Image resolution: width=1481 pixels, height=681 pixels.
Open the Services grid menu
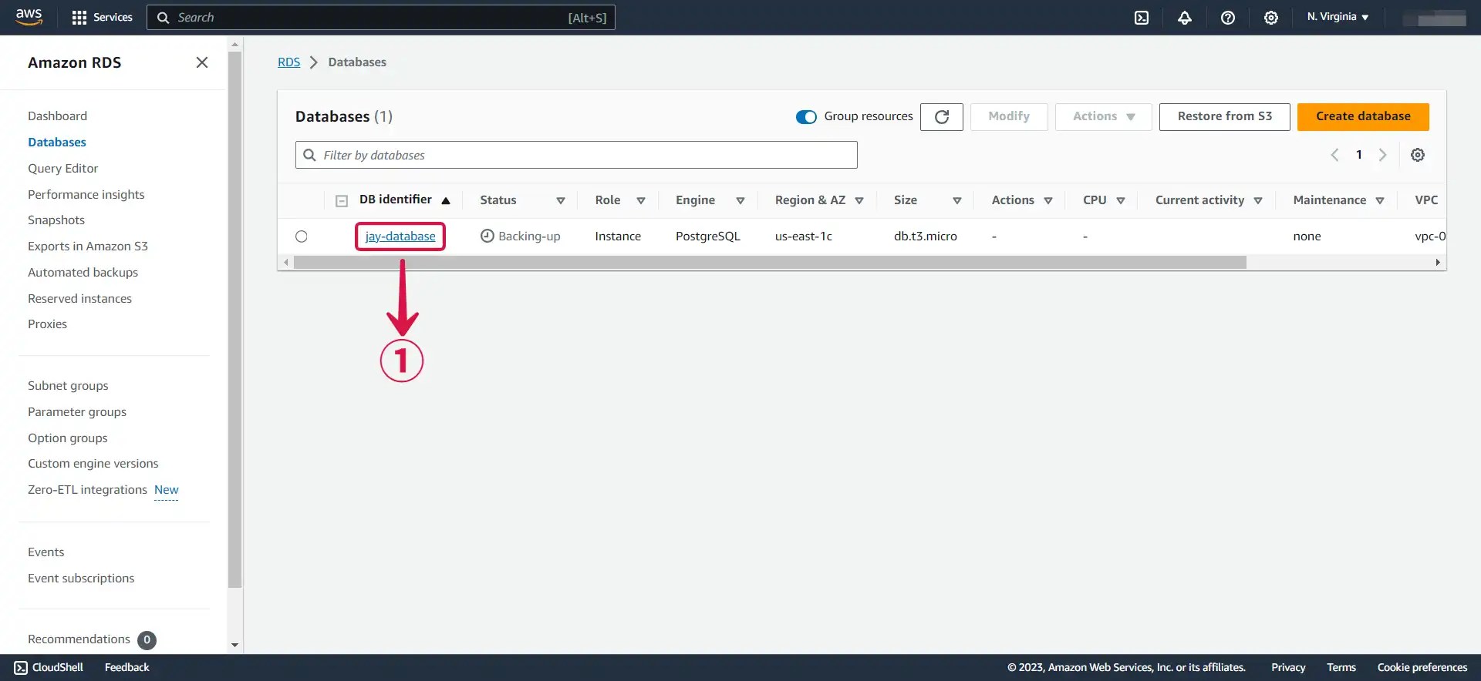102,17
